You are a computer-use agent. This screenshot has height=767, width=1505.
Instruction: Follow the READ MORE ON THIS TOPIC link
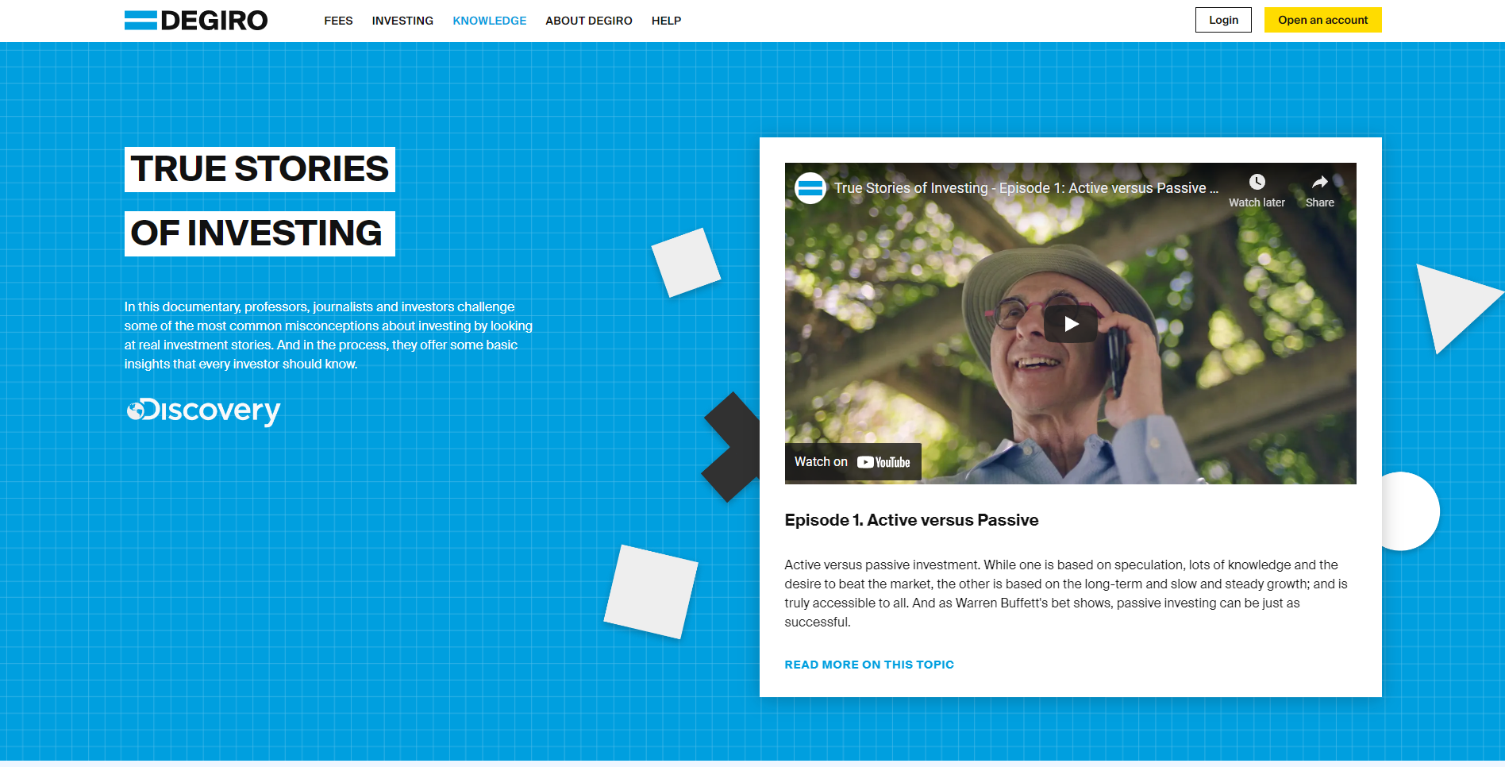pyautogui.click(x=868, y=665)
